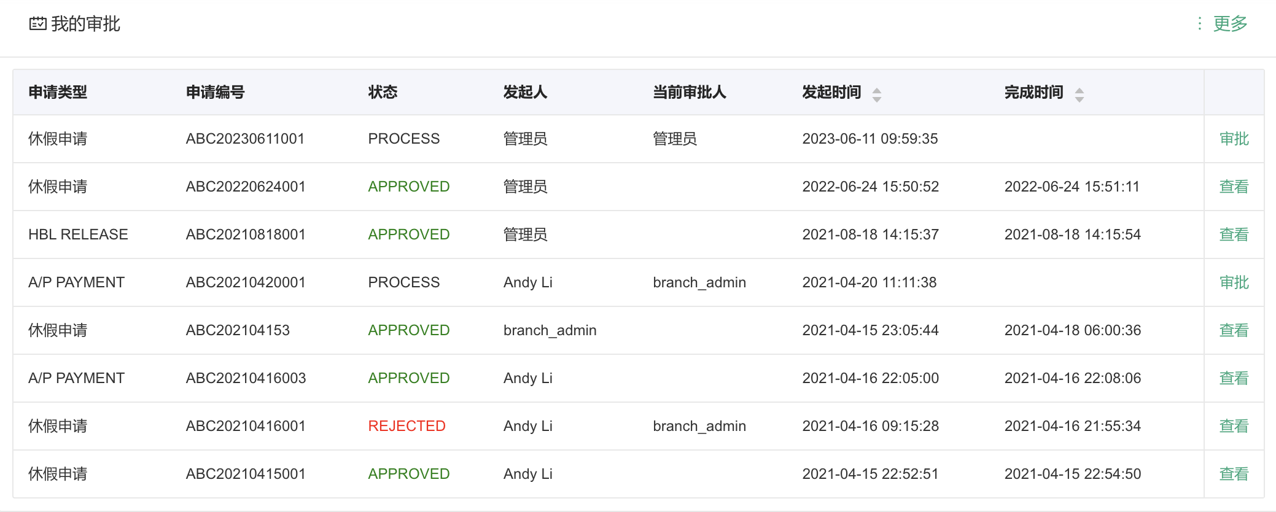Select the HBL RELEASE row
Viewport: 1276px width, 512px height.
point(78,235)
